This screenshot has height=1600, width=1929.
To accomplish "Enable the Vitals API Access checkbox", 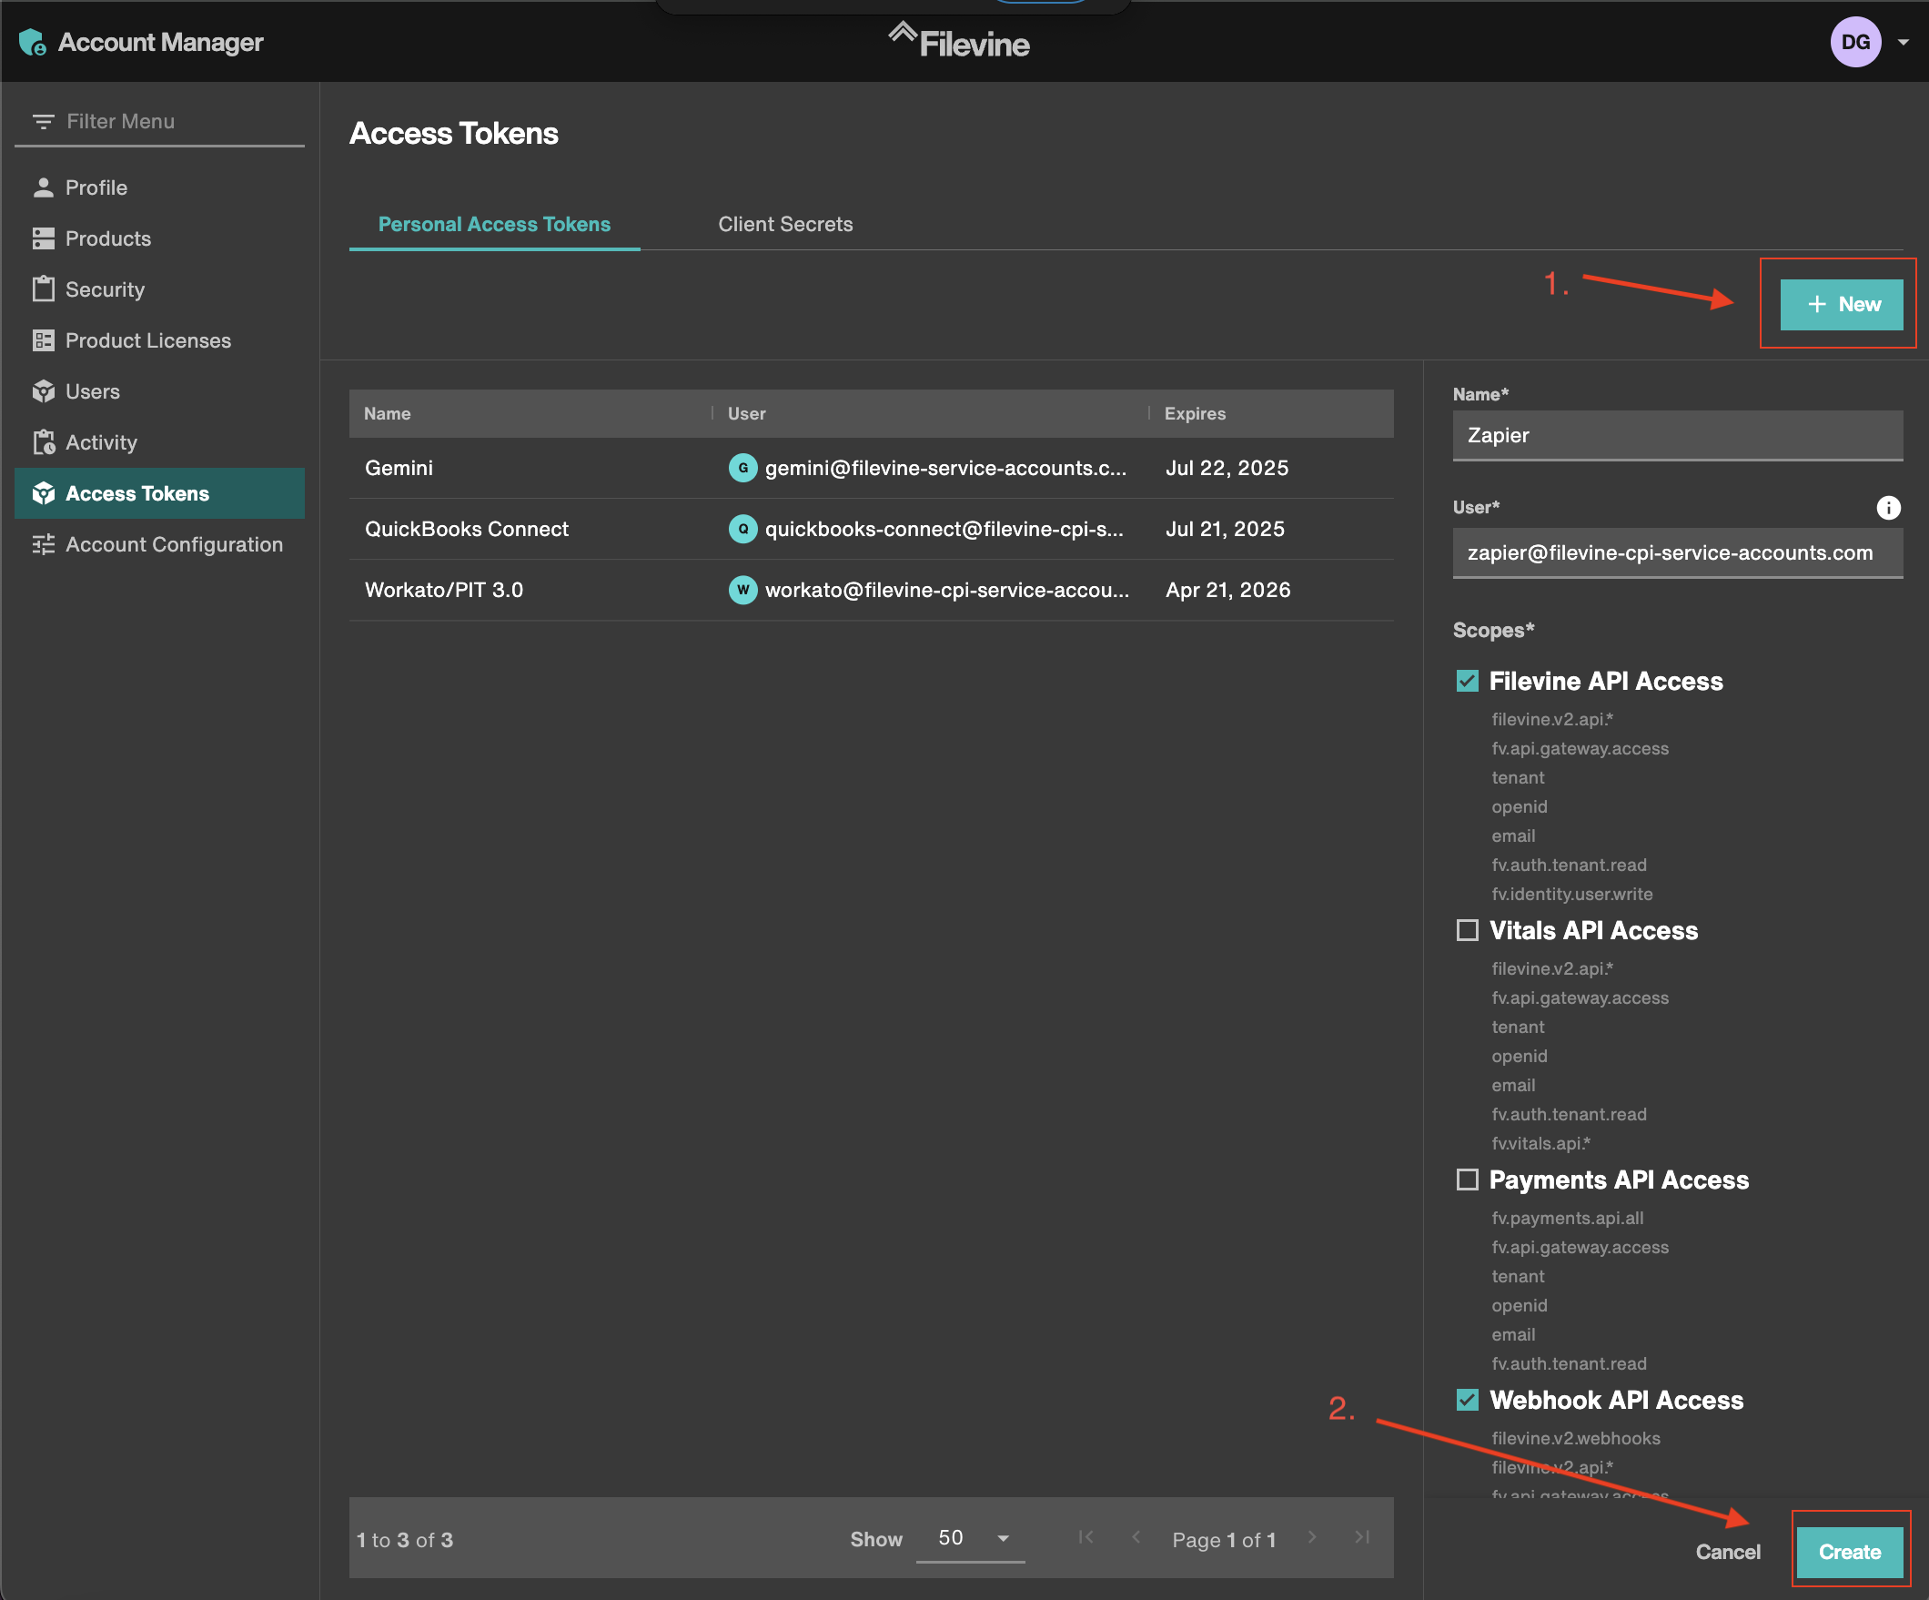I will (1467, 930).
